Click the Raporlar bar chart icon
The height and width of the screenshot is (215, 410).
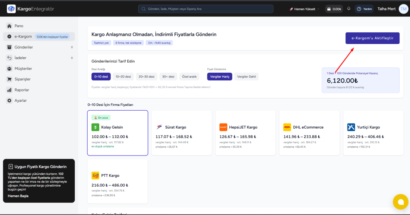10,90
